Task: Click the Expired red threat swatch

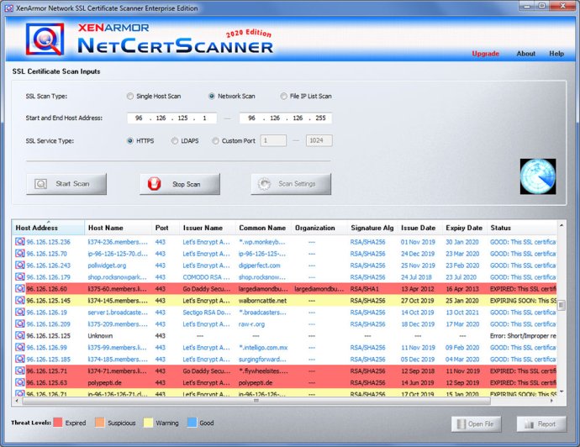Action: tap(58, 423)
